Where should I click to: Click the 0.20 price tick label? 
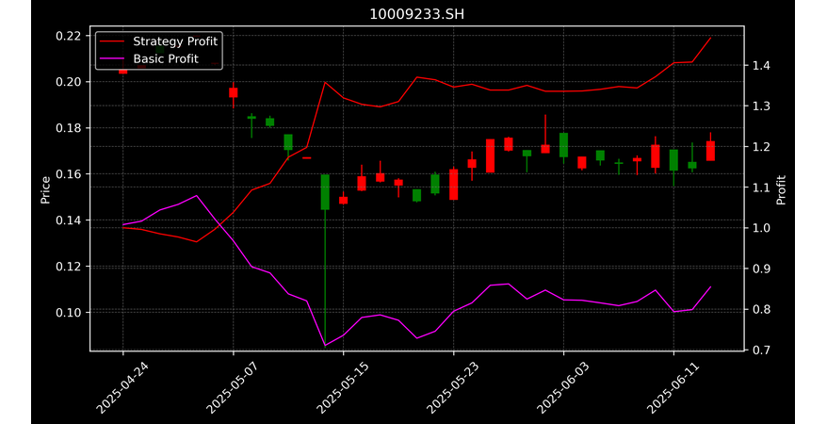69,82
